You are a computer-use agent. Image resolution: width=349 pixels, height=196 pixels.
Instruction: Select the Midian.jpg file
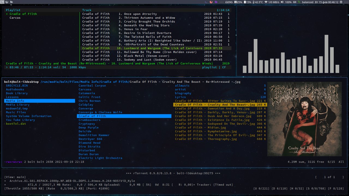(x=200, y=127)
